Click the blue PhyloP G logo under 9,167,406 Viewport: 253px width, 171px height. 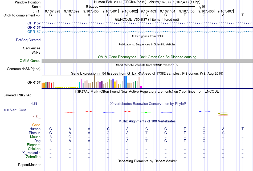tap(205, 112)
